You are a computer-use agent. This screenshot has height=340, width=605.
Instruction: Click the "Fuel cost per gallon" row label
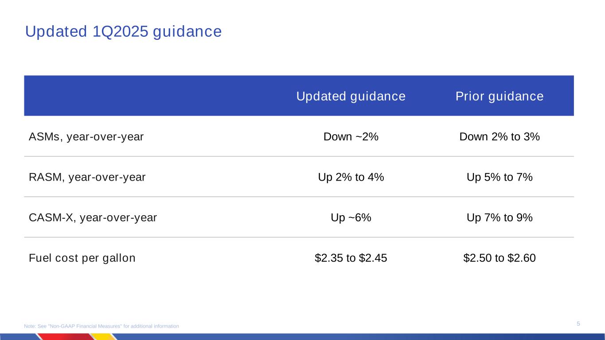(82, 258)
